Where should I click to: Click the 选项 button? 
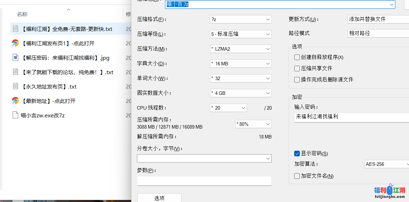point(159,198)
